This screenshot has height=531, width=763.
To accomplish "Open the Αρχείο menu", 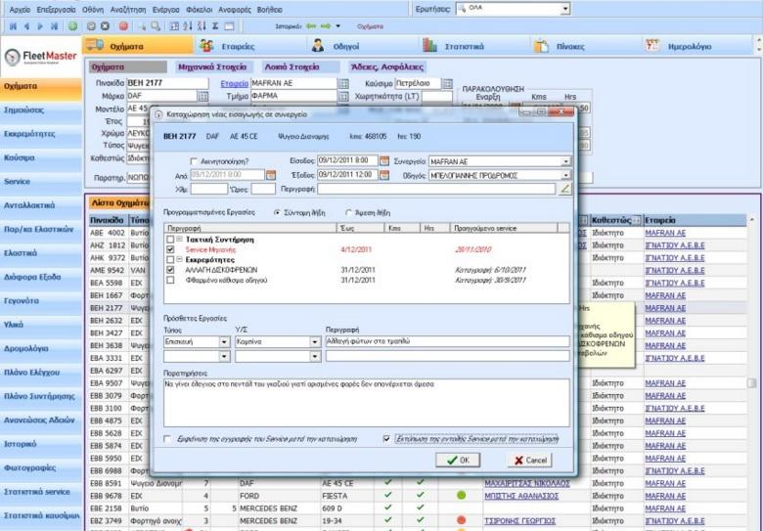I will [20, 9].
